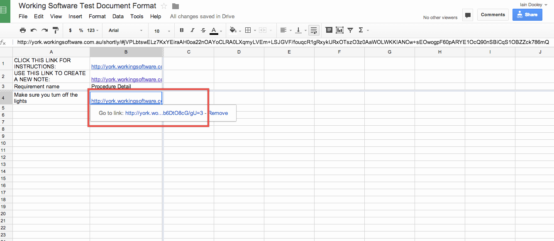The height and width of the screenshot is (241, 554).
Task: Undo the last action
Action: (x=34, y=30)
